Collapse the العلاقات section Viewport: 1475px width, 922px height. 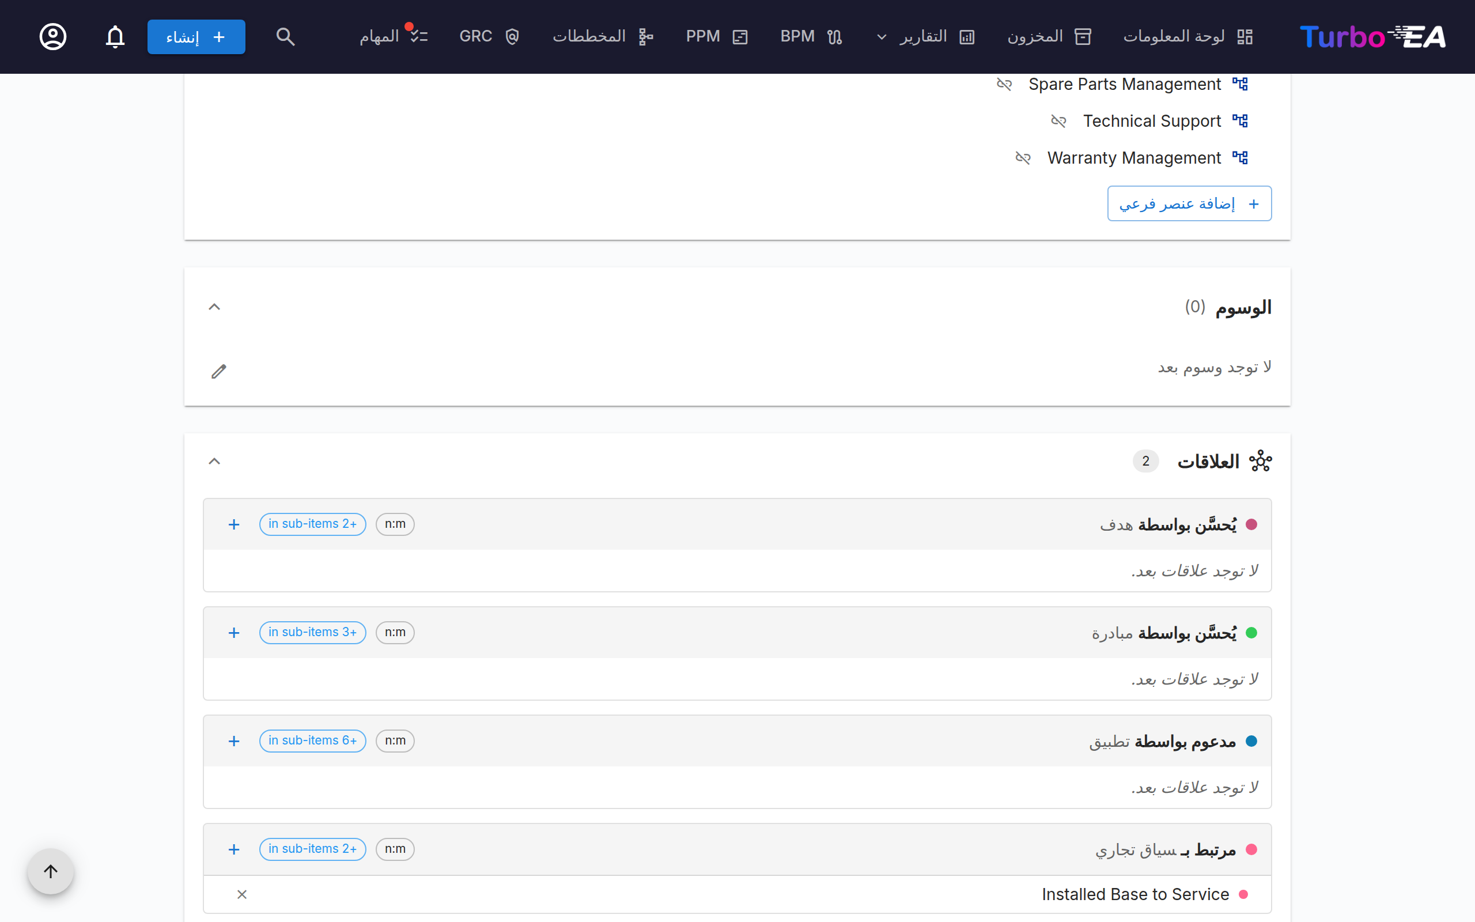[214, 462]
